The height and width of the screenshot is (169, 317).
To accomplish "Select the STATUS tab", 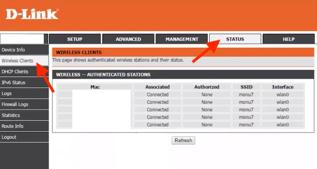I will [235, 39].
